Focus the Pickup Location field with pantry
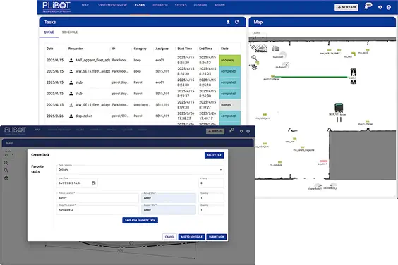 [x=97, y=198]
